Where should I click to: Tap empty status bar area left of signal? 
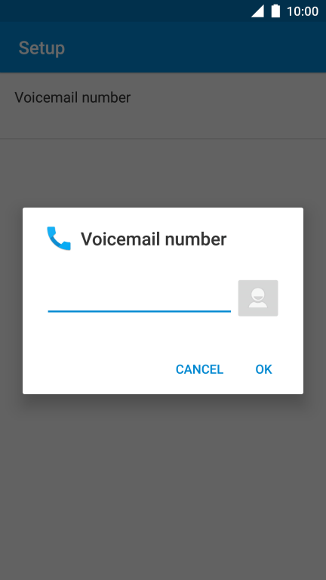(x=122, y=11)
